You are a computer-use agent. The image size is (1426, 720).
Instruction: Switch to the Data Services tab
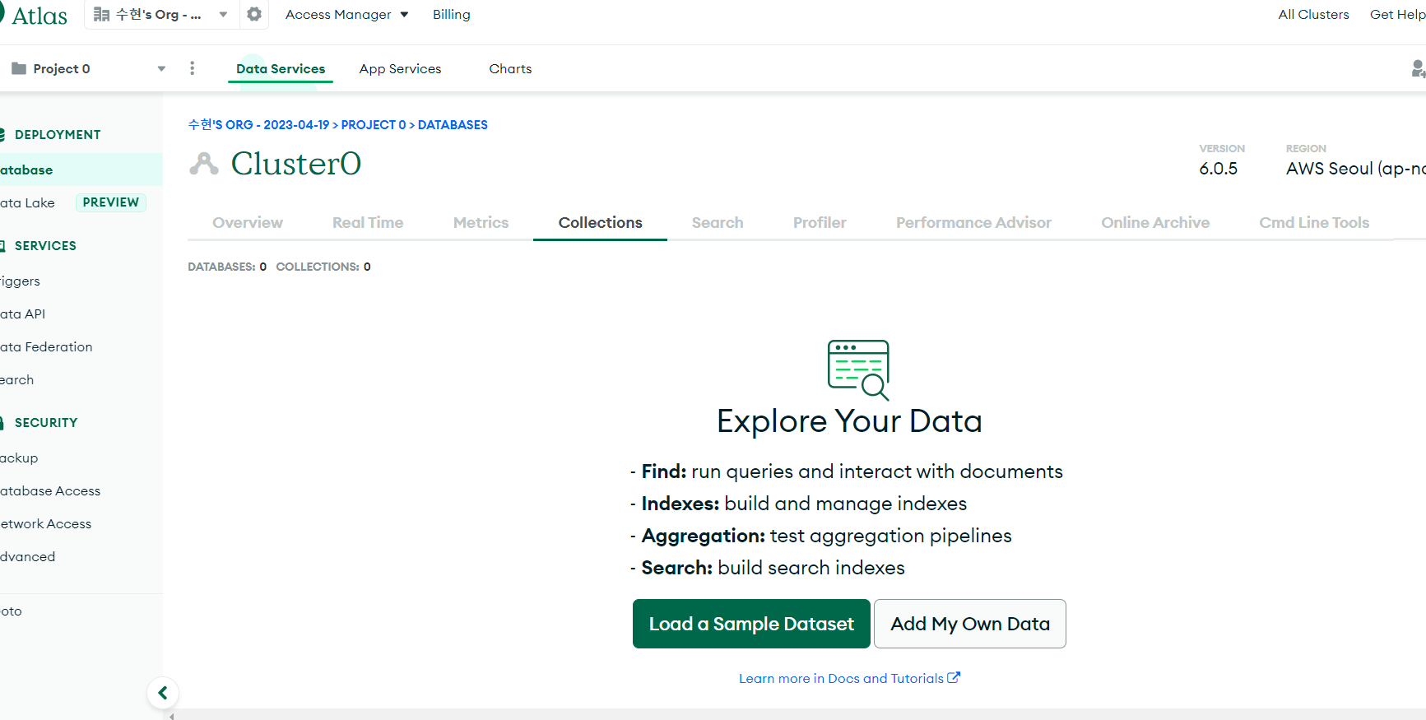click(x=281, y=69)
